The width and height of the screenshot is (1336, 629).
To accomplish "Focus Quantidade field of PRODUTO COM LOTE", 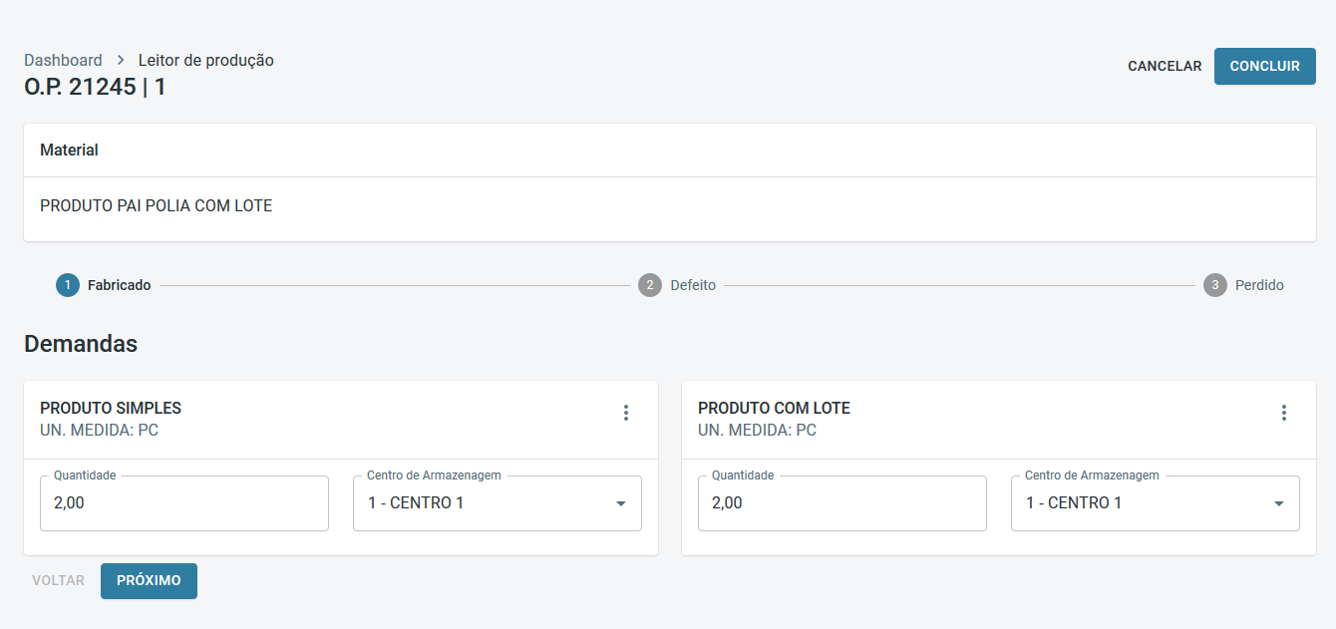I will click(842, 503).
